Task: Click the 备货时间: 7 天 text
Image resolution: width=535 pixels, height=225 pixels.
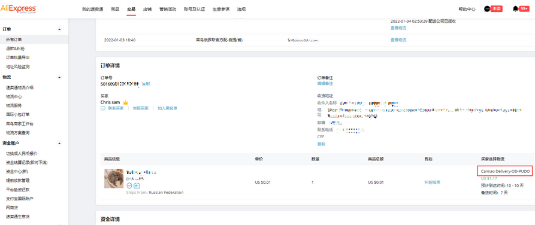Action: coord(494,193)
